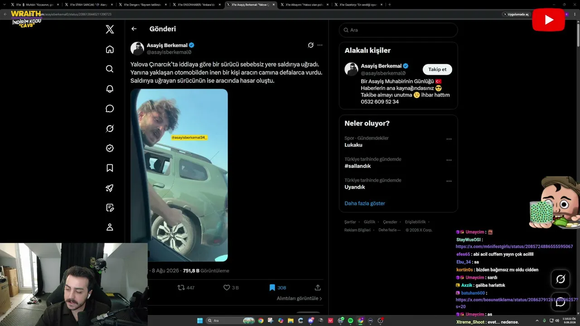This screenshot has height=326, width=580.
Task: Toggle bookmark on the post with 308 saves
Action: pos(277,288)
